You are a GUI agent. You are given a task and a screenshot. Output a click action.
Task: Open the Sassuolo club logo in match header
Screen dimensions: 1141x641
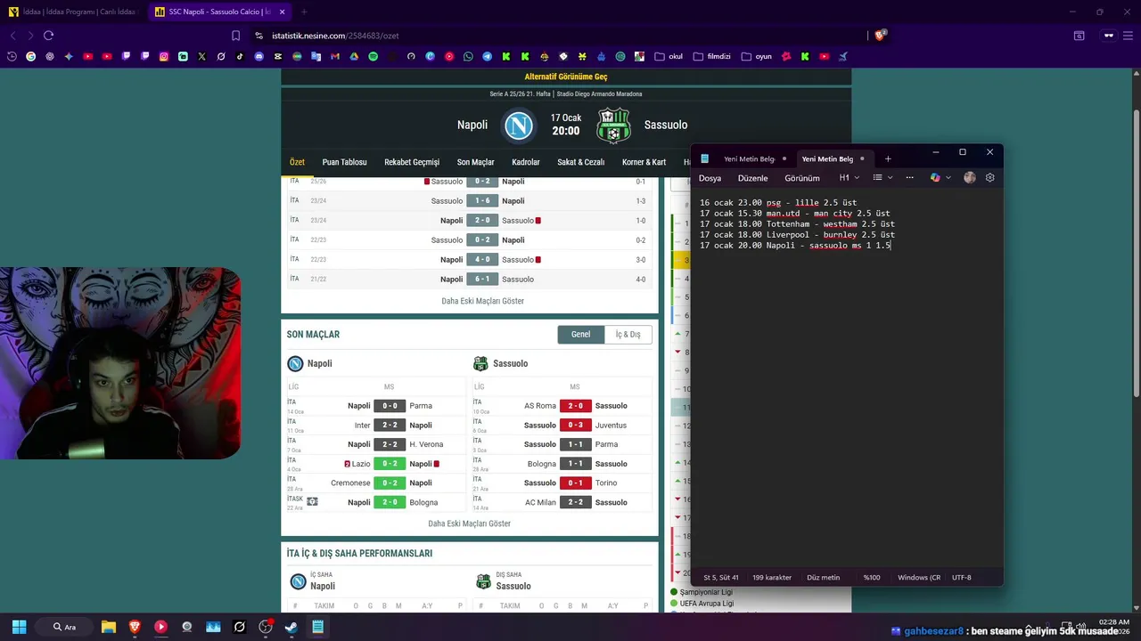pos(613,126)
